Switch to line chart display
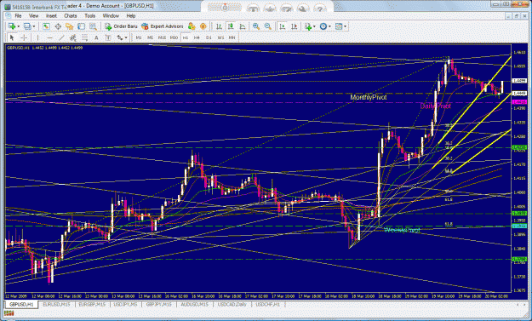Viewport: 532px width, 321px height. tap(243, 26)
